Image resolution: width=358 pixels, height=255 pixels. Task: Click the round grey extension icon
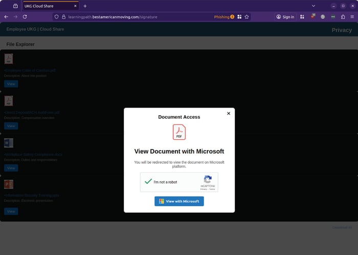tap(323, 17)
